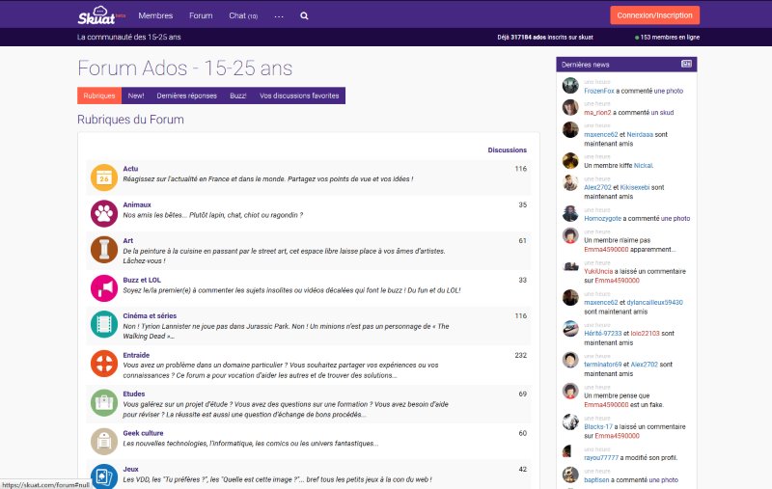772x489 pixels.
Task: Expand the three-dots more menu
Action: (279, 16)
